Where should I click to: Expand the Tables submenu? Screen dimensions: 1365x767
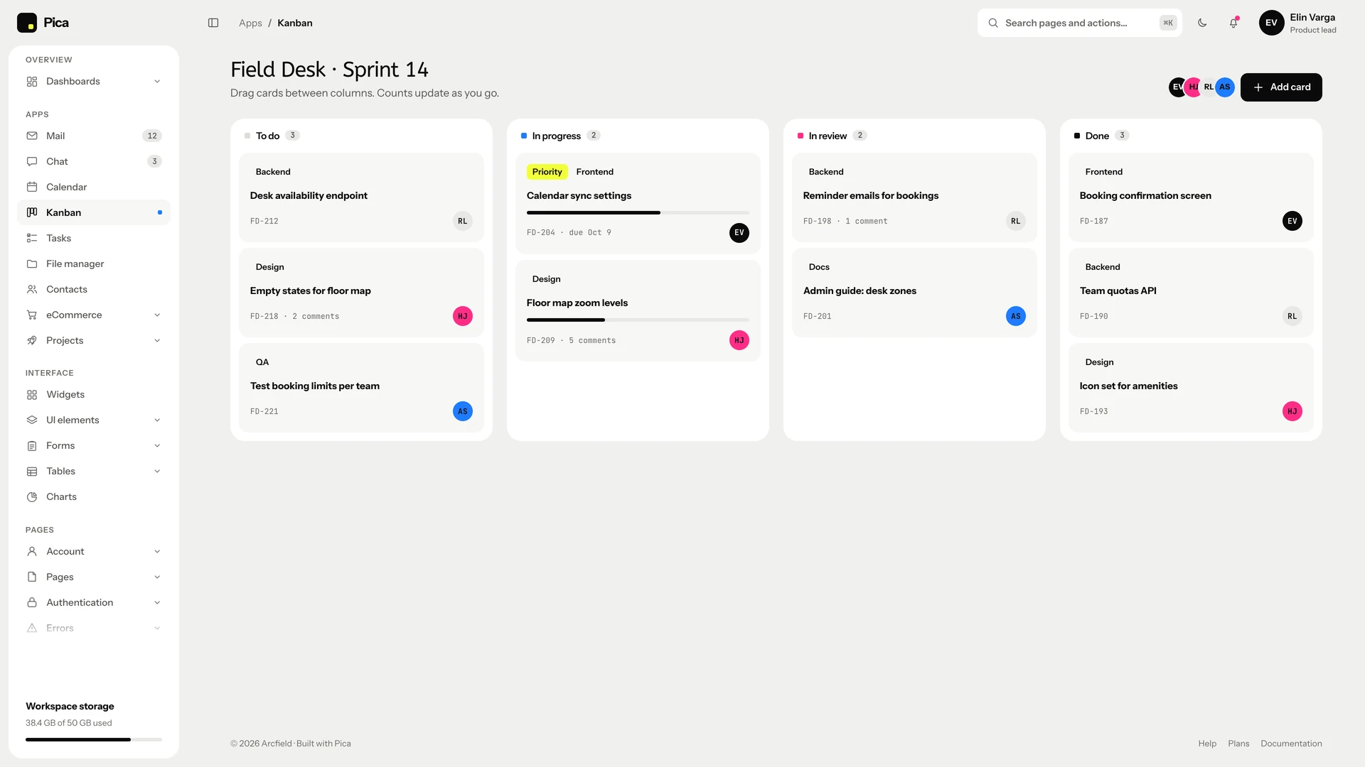[x=94, y=471]
